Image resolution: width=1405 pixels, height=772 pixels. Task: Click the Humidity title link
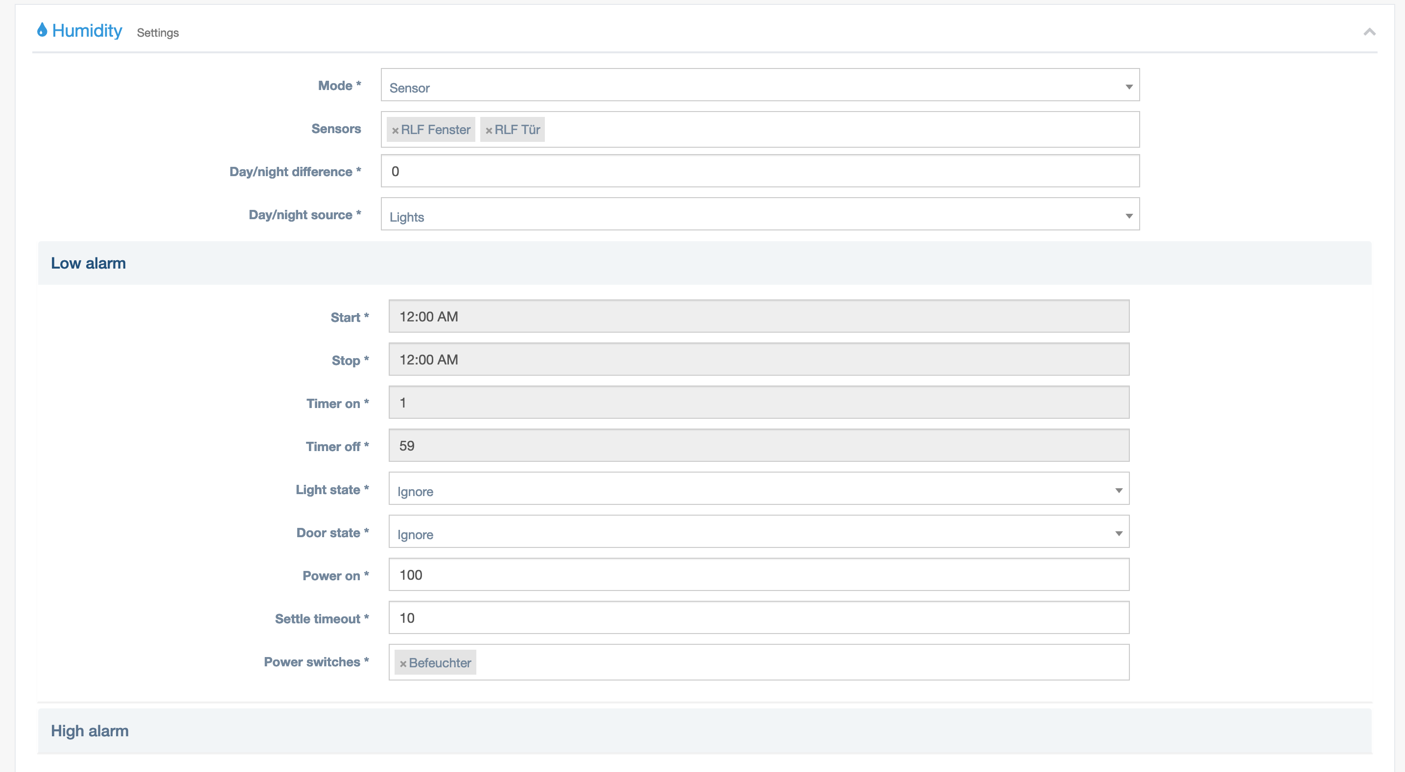[x=87, y=30]
